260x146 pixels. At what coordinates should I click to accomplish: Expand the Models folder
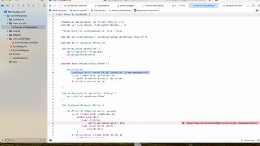8,35
